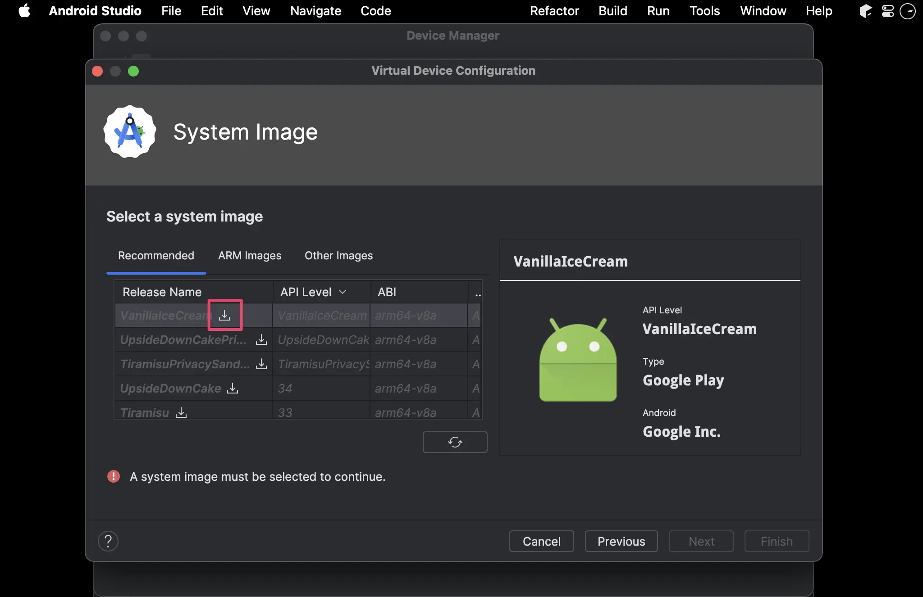The width and height of the screenshot is (923, 597).
Task: Click the UpsideDownCak API level cell
Action: (x=321, y=339)
